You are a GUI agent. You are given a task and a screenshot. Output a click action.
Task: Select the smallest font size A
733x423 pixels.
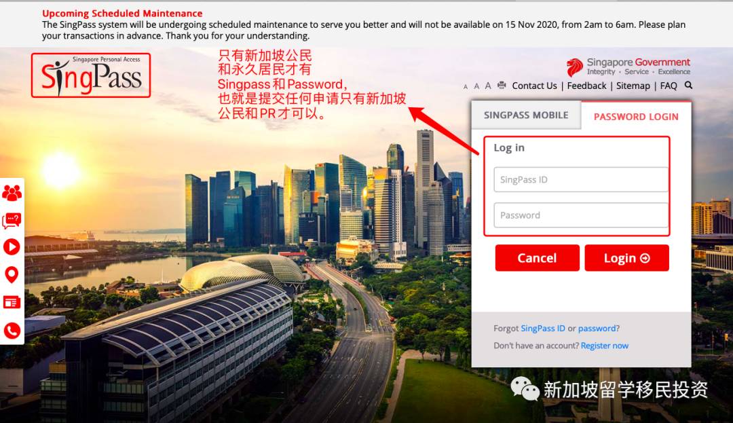click(x=465, y=86)
